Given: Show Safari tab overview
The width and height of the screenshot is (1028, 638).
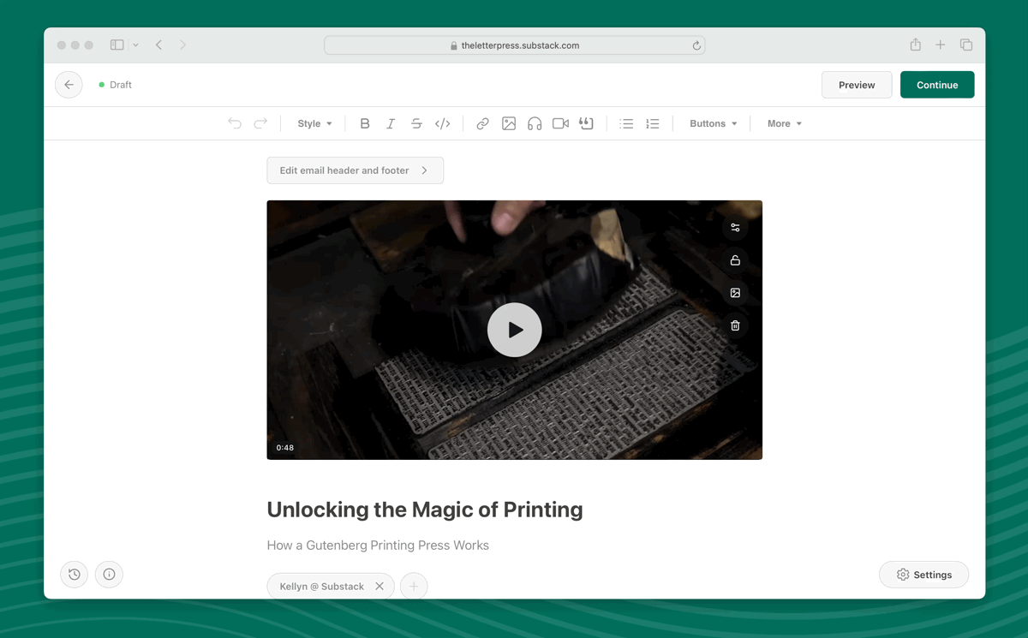Looking at the screenshot, I should click(966, 45).
